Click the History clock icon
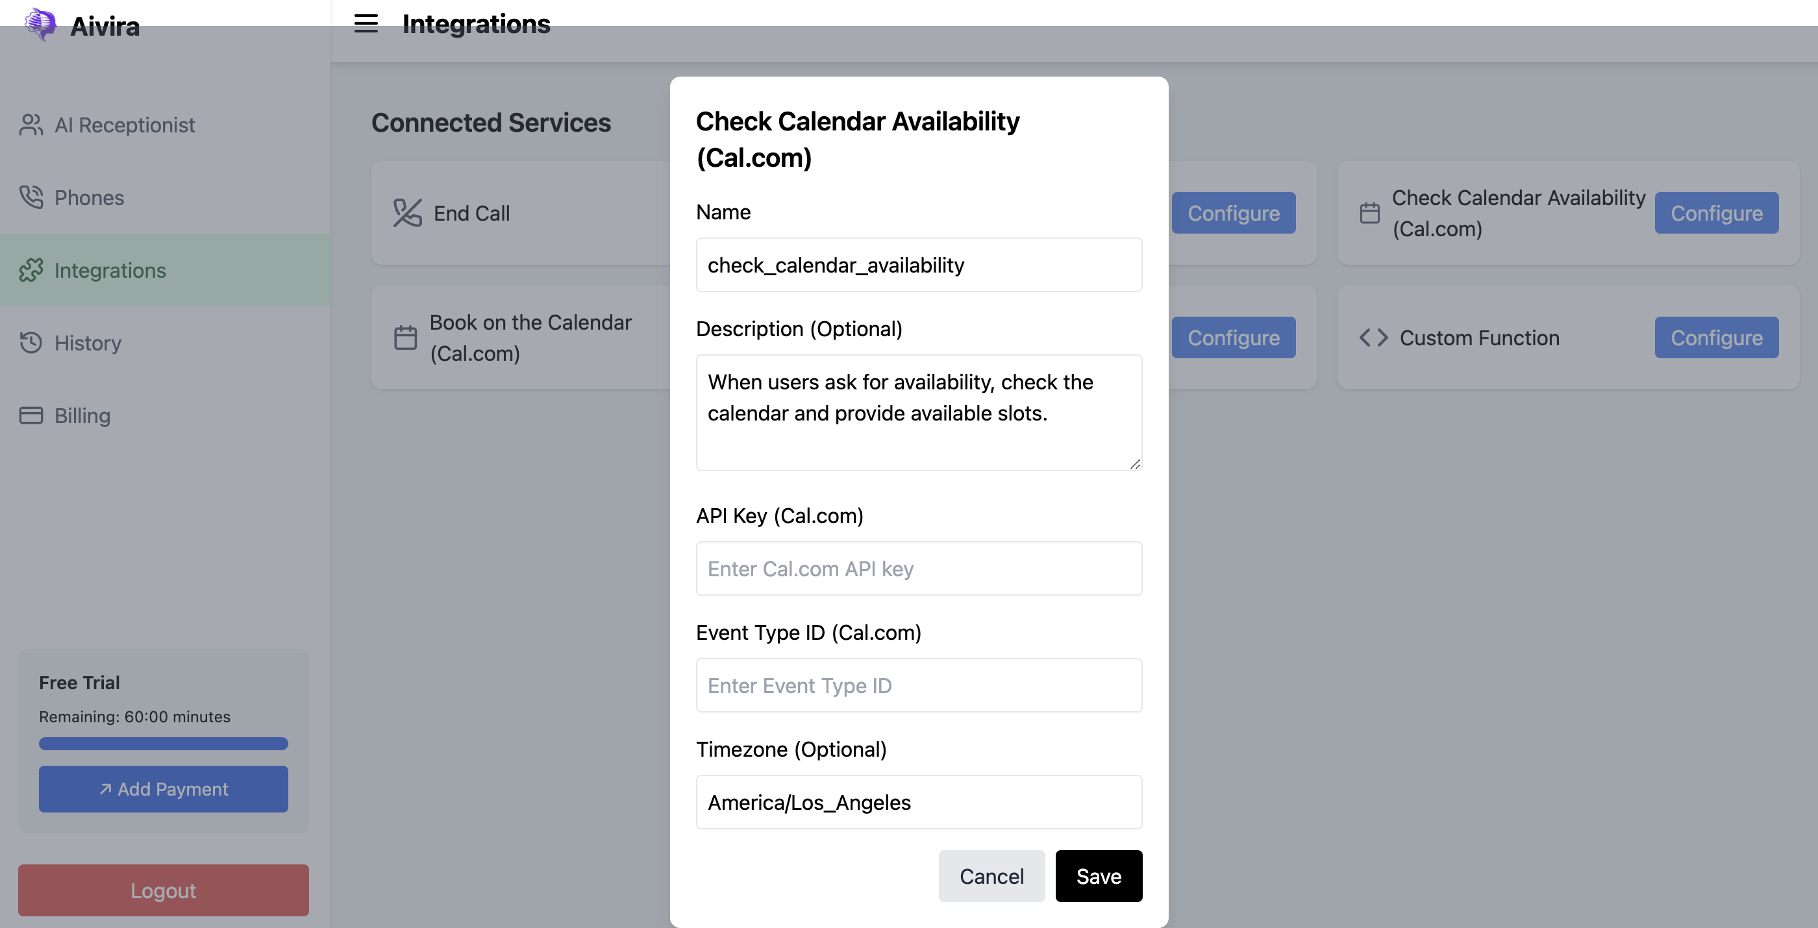The image size is (1818, 928). point(31,343)
